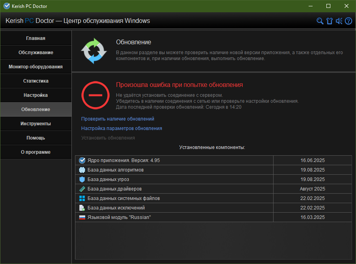Click the algorithms database brain icon
Viewport: 356px width, 264px height.
point(82,170)
